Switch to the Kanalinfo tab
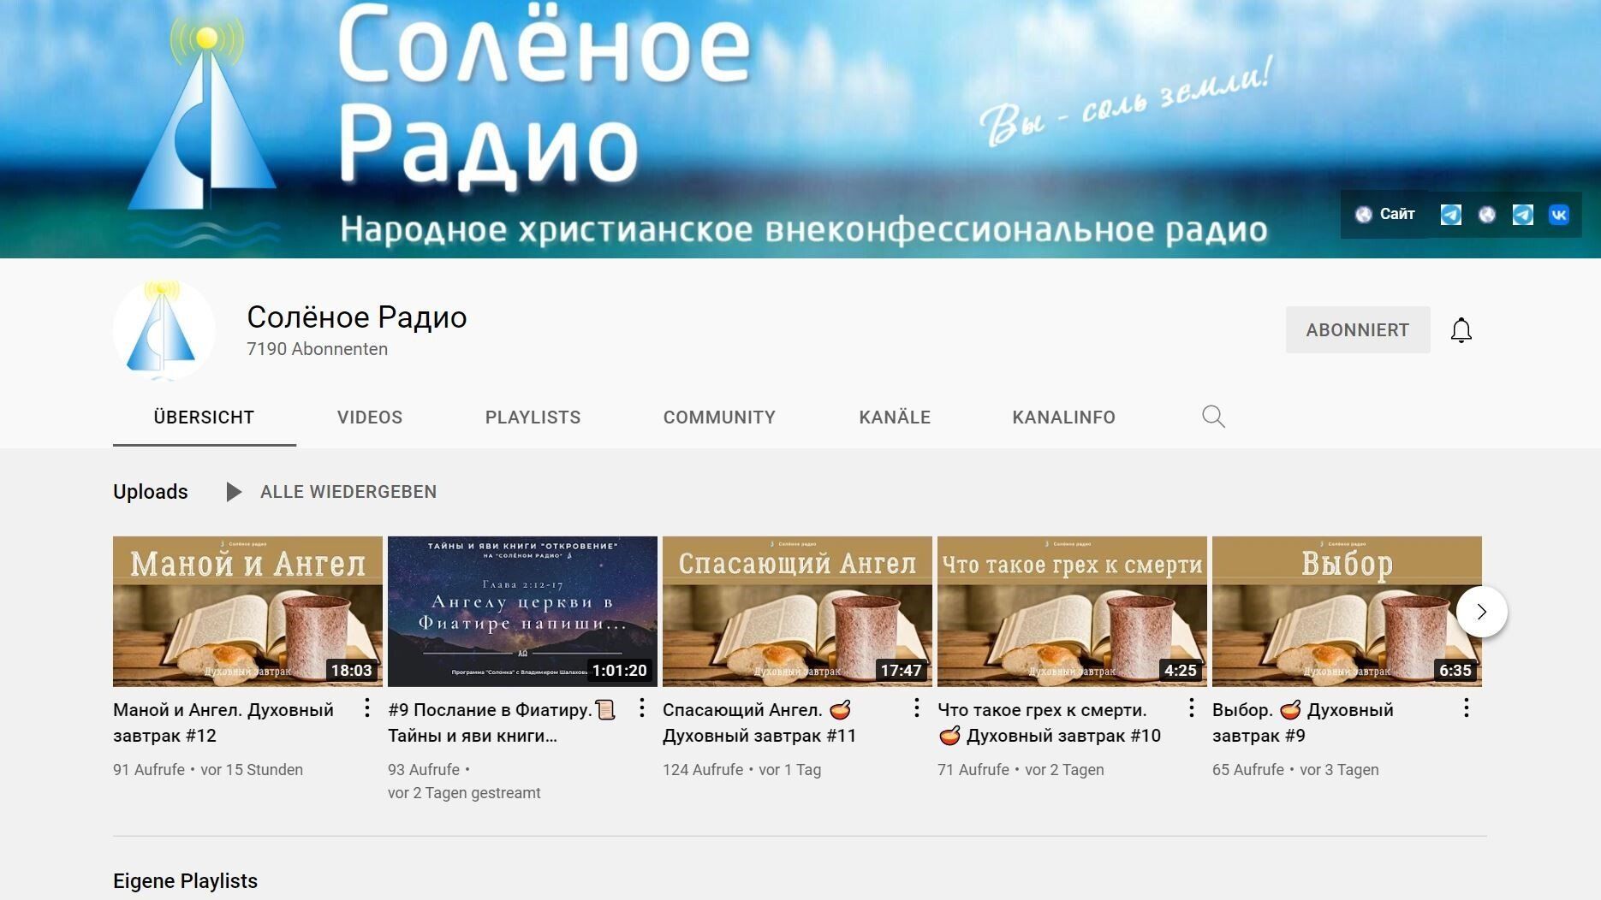Screen dimensions: 1601x900 click(1063, 417)
